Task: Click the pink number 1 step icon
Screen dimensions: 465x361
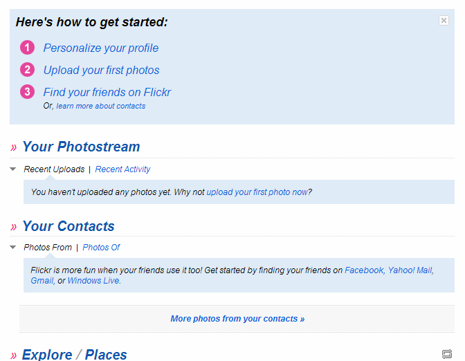Action: 27,48
